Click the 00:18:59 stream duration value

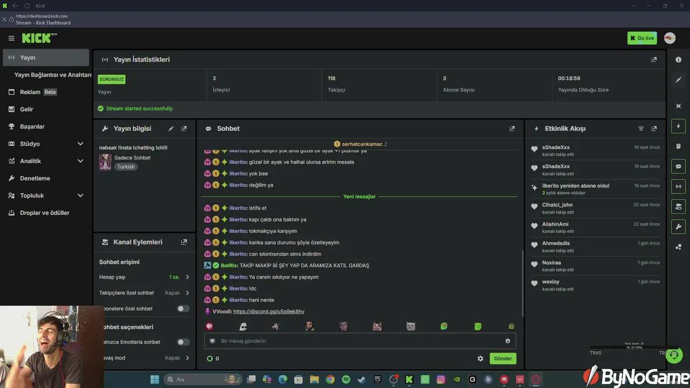(569, 79)
